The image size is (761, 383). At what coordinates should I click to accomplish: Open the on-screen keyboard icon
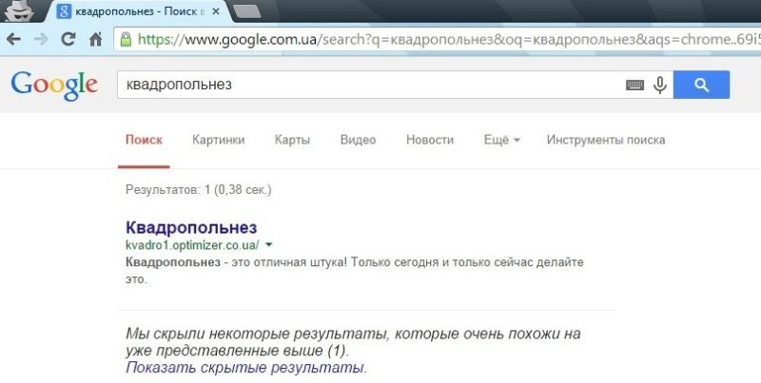[x=634, y=86]
